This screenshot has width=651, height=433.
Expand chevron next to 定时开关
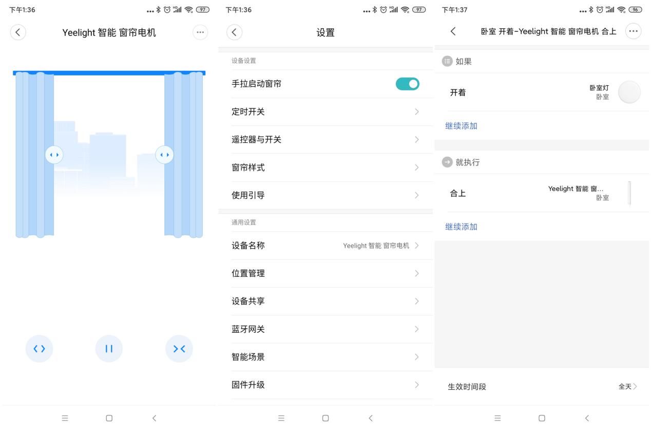tap(417, 112)
